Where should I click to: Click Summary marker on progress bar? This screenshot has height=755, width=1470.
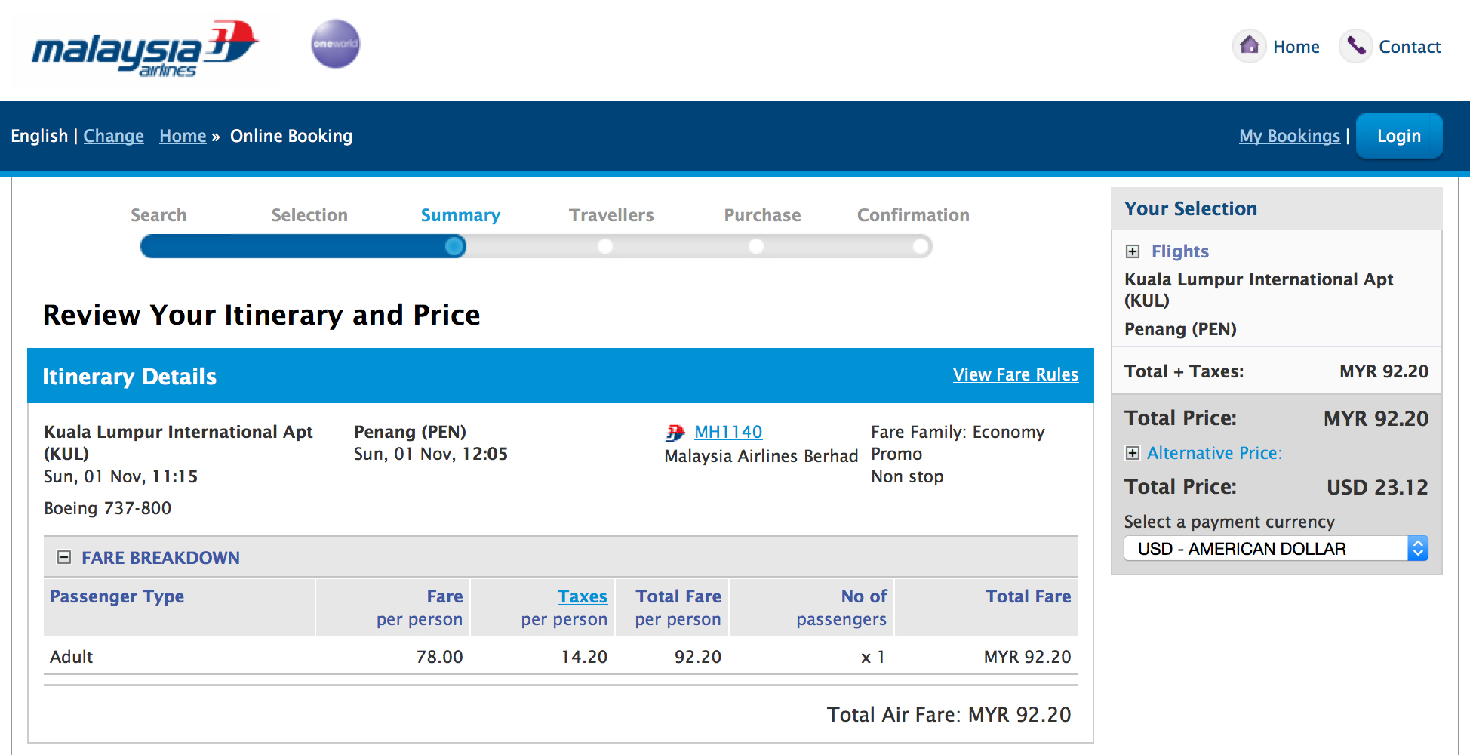point(455,246)
